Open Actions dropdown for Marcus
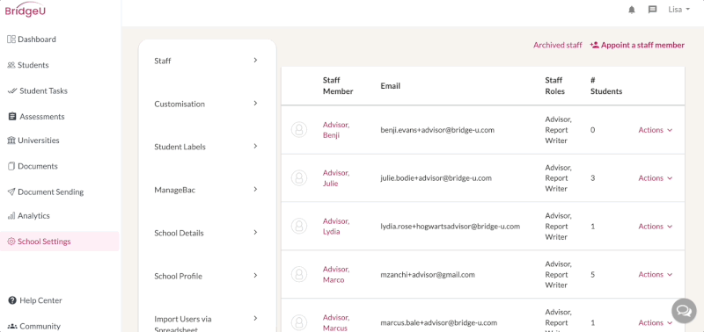 coord(655,322)
